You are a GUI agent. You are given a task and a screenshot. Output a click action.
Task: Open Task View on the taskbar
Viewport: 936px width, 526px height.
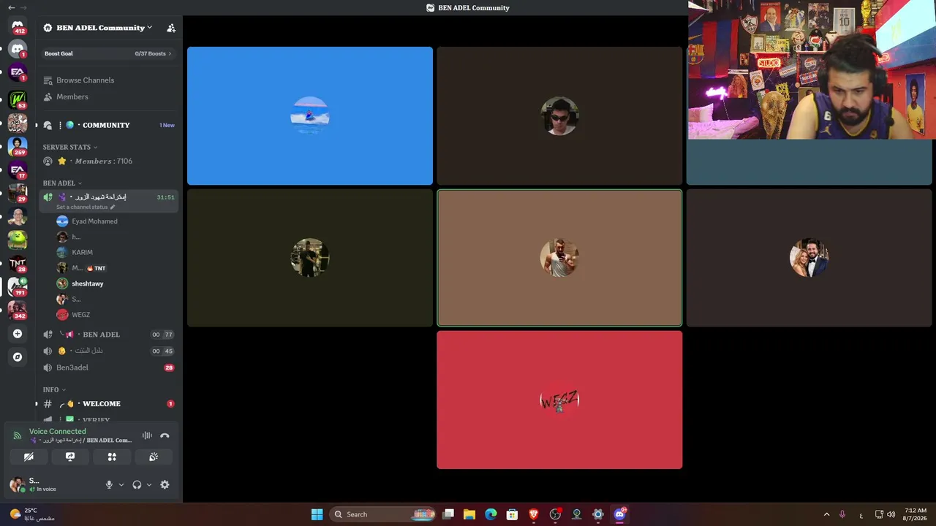[448, 514]
